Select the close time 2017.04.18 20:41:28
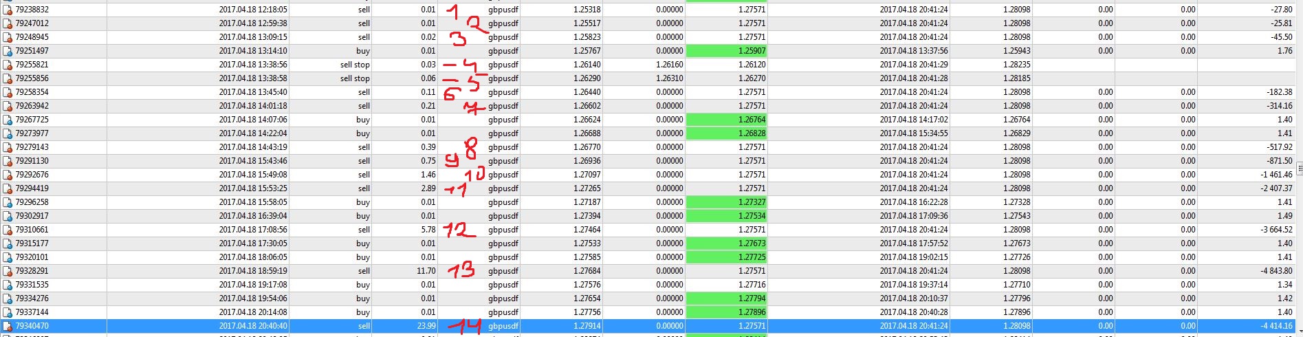Screen dimensions: 1303x337 click(914, 78)
